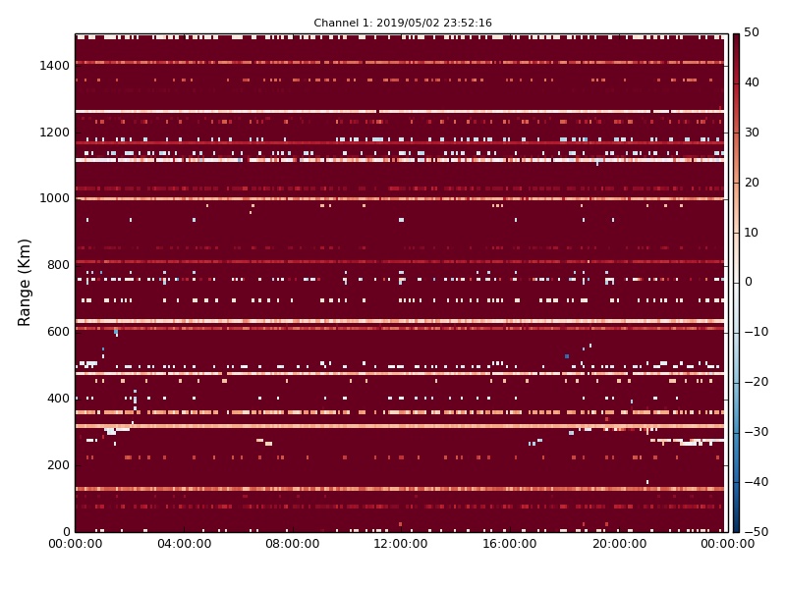This screenshot has width=786, height=589.
Task: Click the x-axis time label 12:00:00
Action: (401, 544)
